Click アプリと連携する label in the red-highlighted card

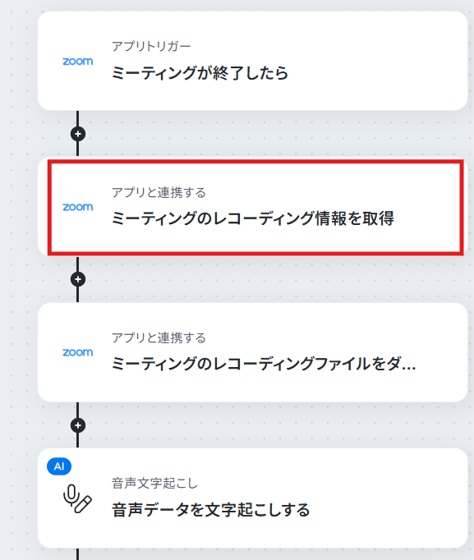tap(159, 192)
